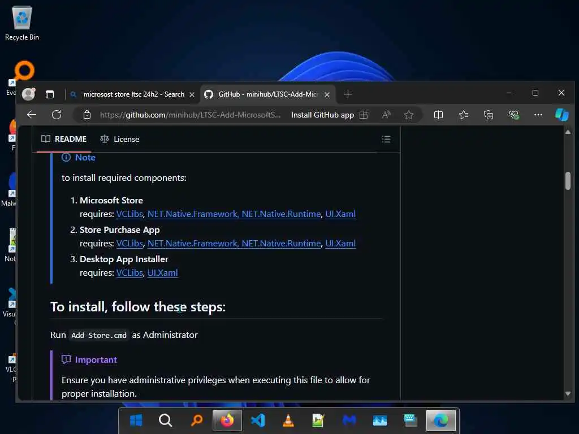This screenshot has width=579, height=434.
Task: Open Visual Studio Code from taskbar
Action: coord(258,420)
